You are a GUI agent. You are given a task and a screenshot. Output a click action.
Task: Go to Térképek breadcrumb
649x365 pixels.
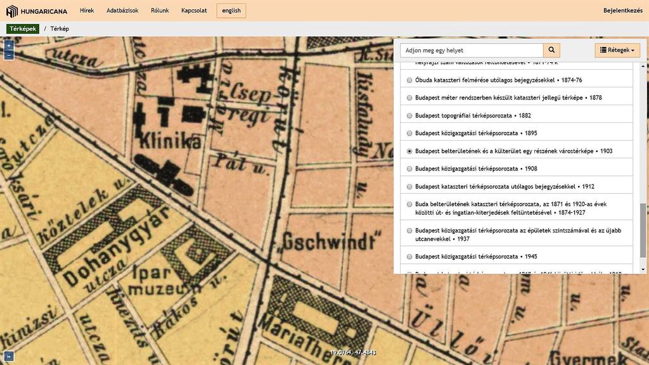click(23, 29)
